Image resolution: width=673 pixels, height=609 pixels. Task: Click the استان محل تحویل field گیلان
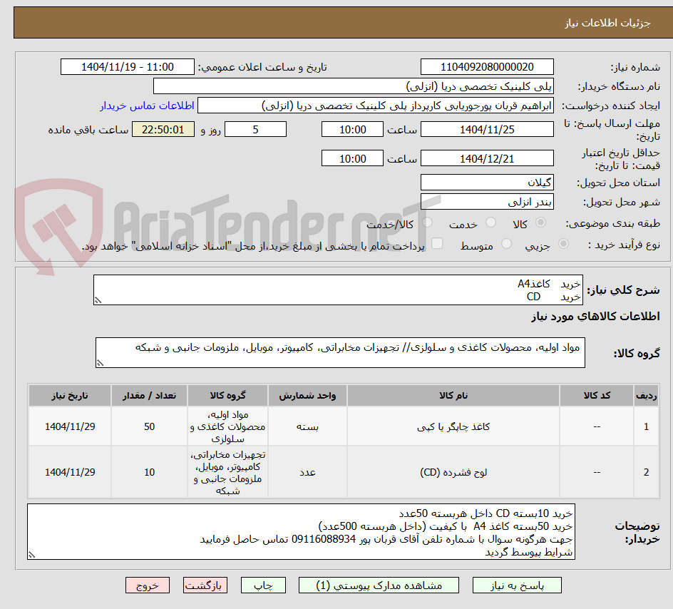[x=487, y=183]
